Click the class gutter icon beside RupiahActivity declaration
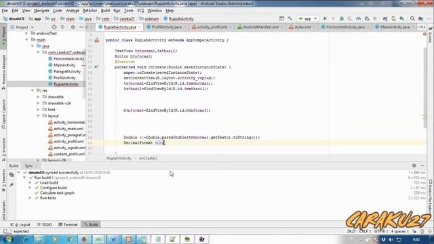 [x=96, y=40]
